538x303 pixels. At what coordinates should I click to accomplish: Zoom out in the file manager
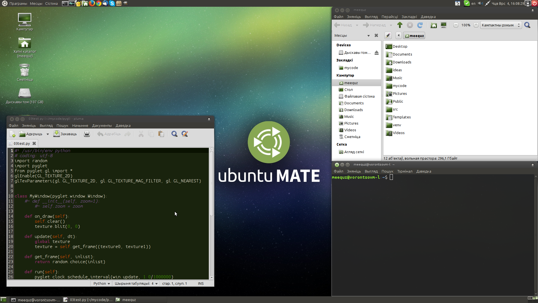456,25
